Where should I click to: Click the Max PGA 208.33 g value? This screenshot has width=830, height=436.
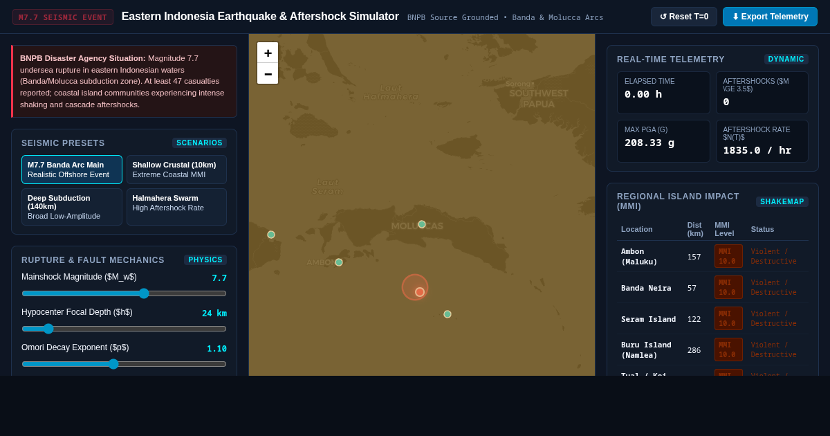649,142
